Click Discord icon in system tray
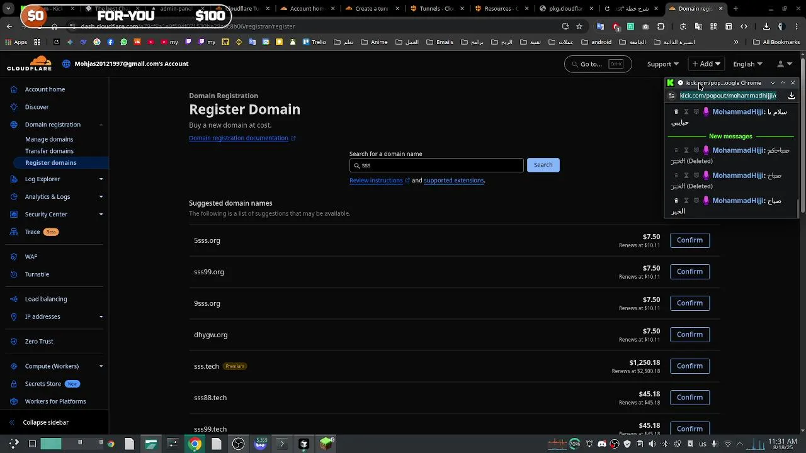806x453 pixels. point(602,444)
